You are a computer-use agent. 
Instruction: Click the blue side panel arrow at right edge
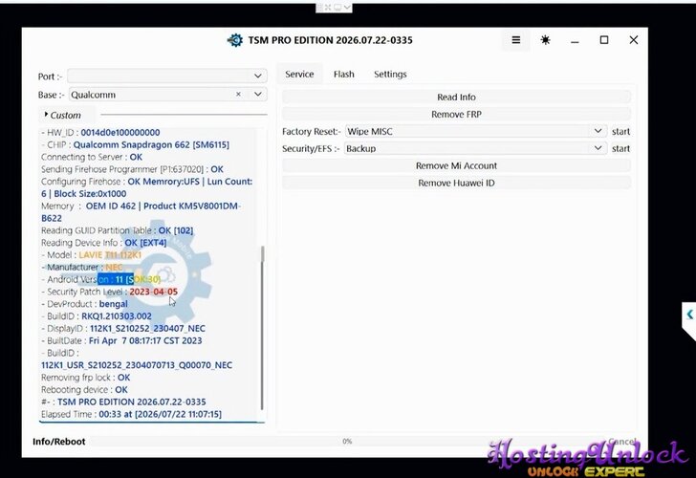pos(689,315)
